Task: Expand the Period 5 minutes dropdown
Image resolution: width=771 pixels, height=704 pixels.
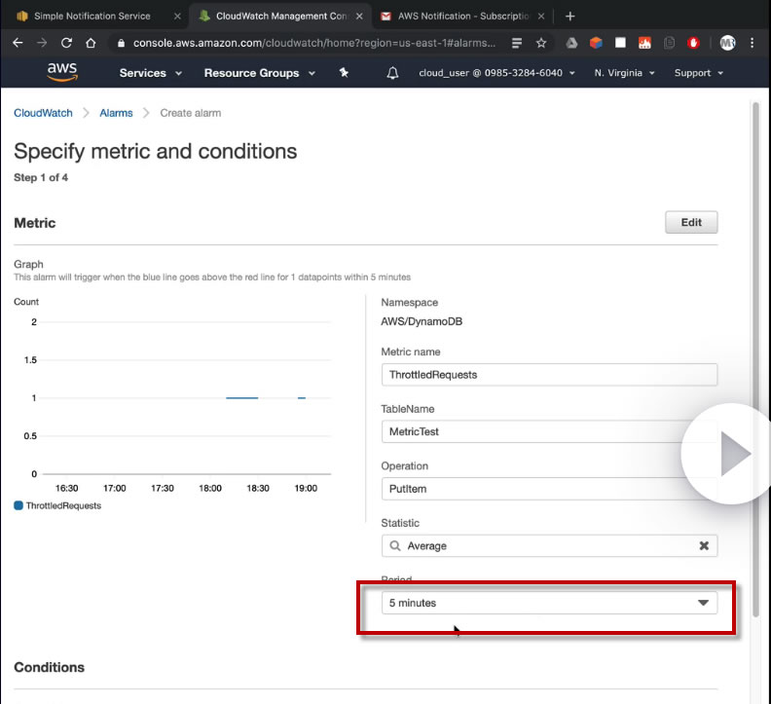Action: tap(549, 603)
